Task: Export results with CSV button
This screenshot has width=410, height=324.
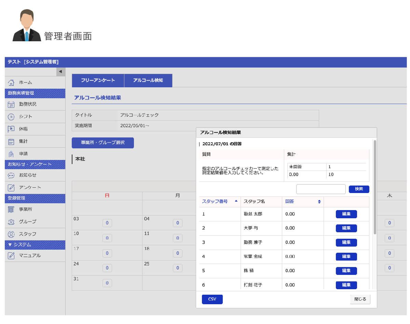Action: pos(212,299)
